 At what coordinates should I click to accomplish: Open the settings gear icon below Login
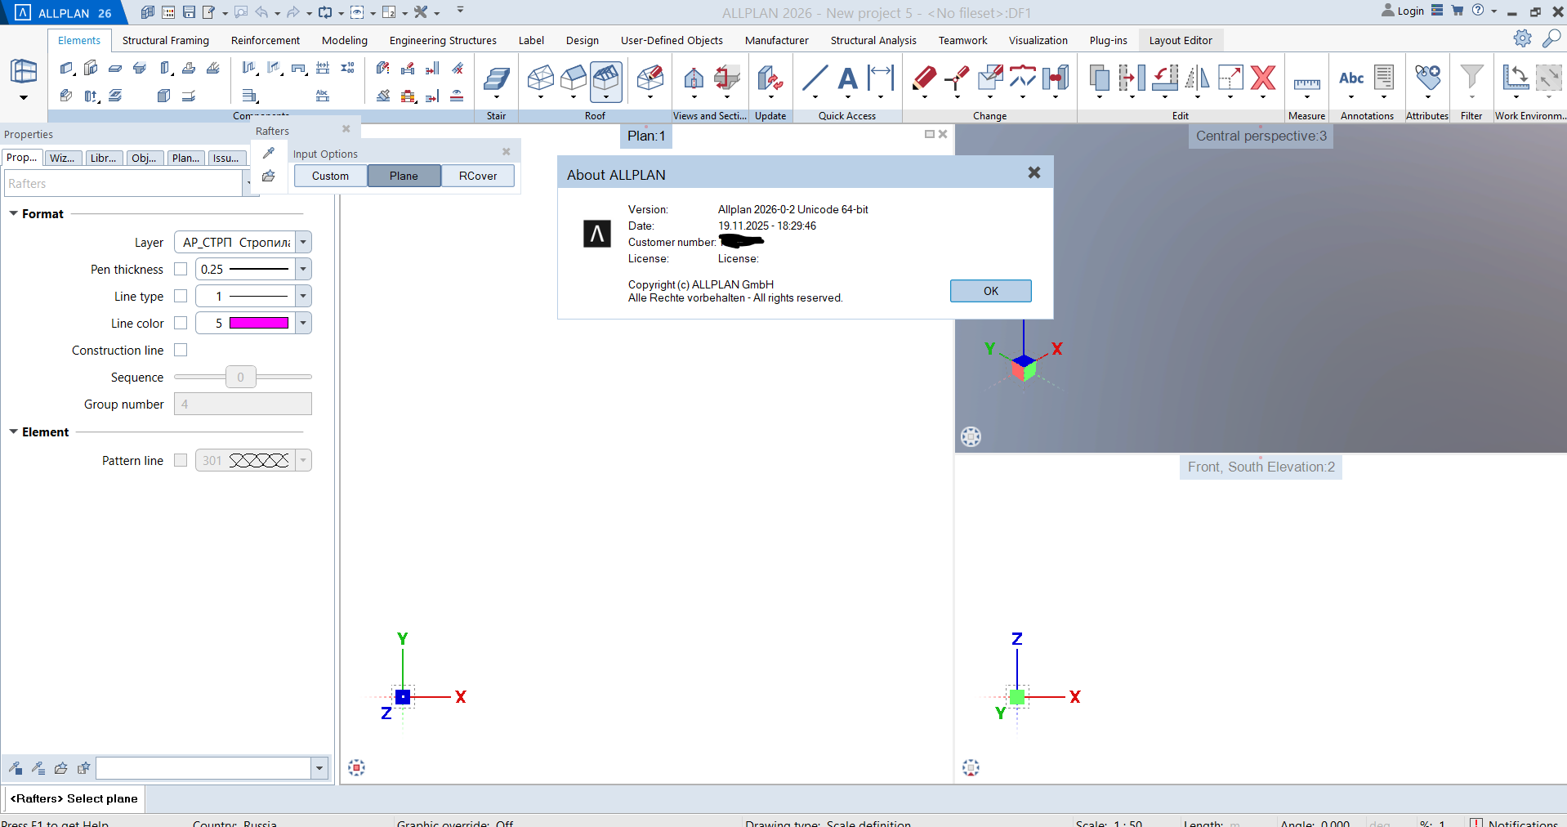tap(1522, 38)
